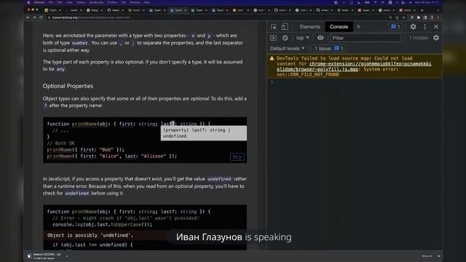Open the DevTools three-dot customize menu

point(424,27)
